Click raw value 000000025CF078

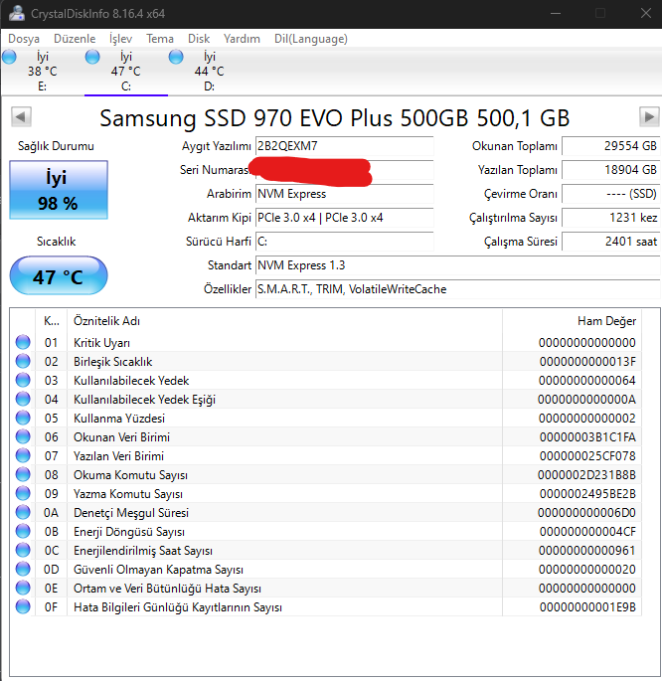tap(587, 456)
